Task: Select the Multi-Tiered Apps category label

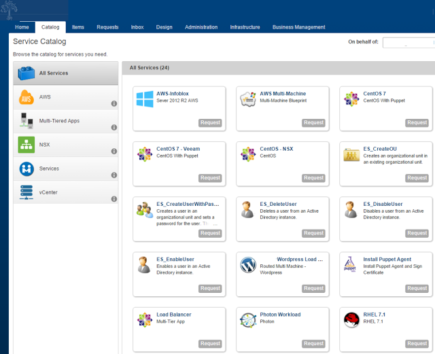Action: click(x=59, y=121)
